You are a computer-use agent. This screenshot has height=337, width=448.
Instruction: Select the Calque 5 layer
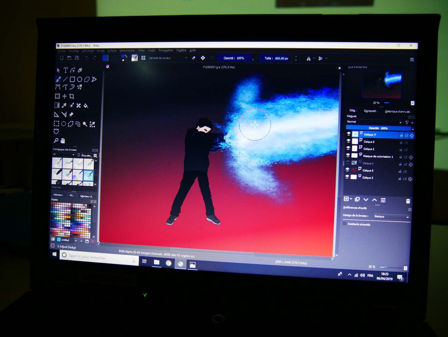[368, 171]
